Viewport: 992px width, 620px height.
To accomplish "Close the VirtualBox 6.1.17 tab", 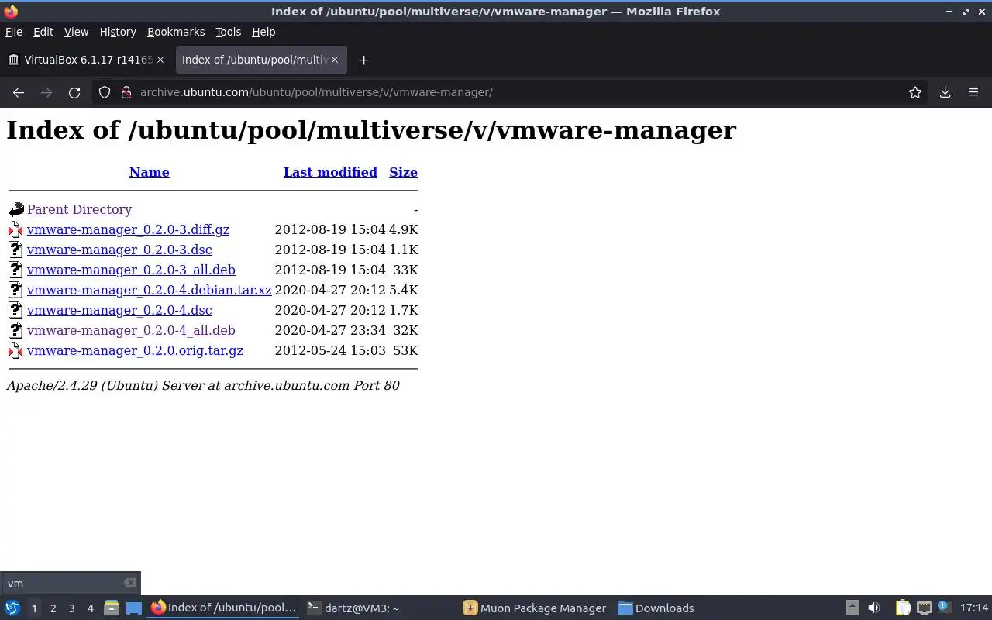I will click(160, 60).
